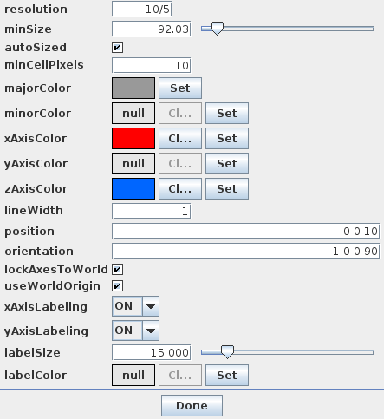Focus the resolution input field
384x419 pixels.
(142, 9)
